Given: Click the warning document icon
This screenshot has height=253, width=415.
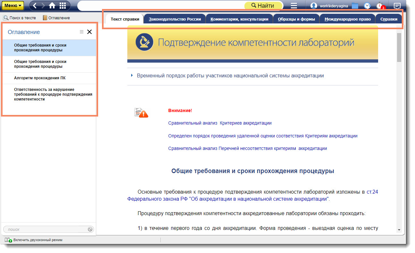Looking at the screenshot, I should pos(141,112).
